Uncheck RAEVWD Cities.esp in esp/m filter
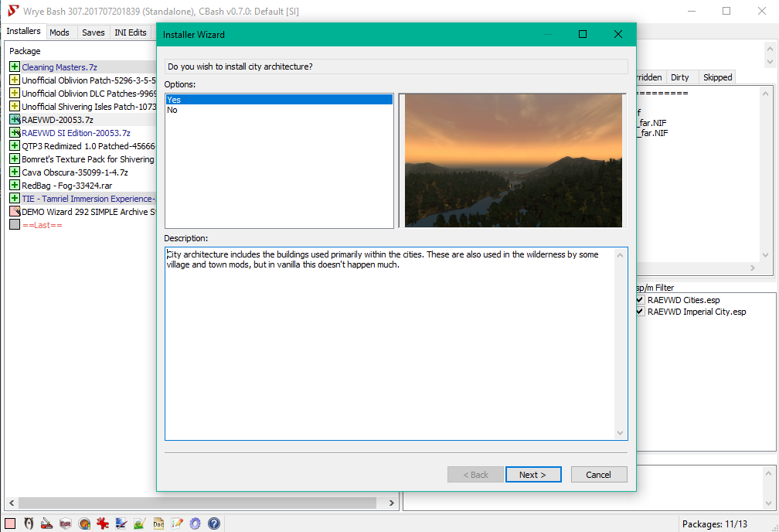The image size is (779, 532). [x=640, y=300]
